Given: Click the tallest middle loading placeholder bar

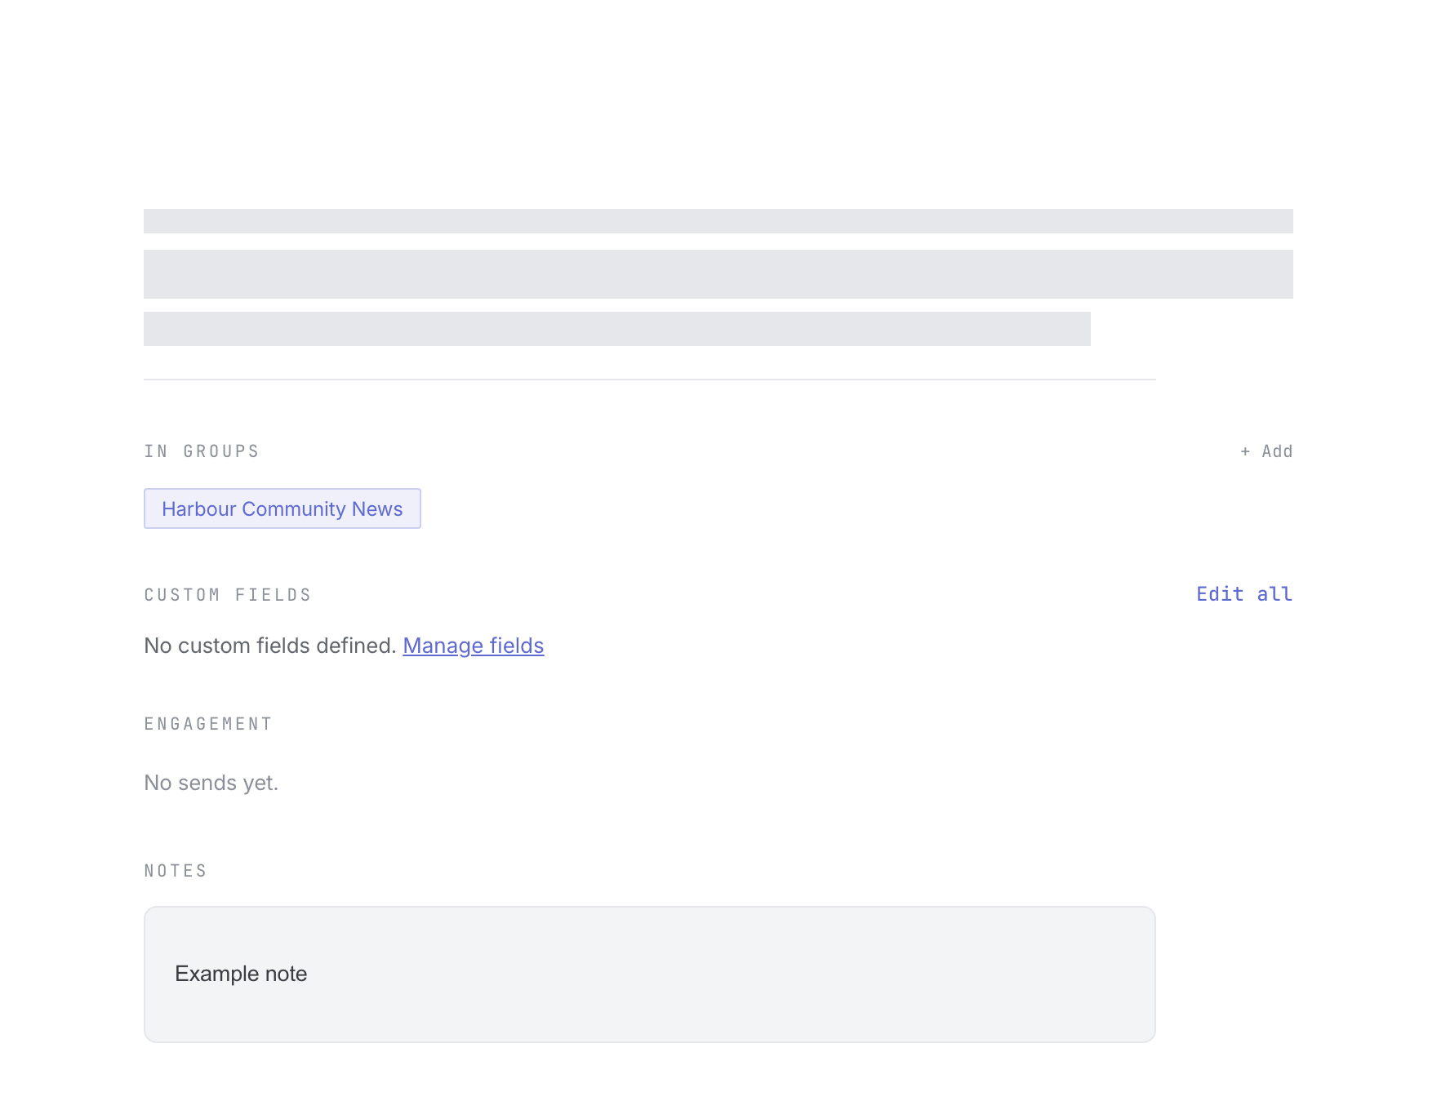Looking at the screenshot, I should [718, 274].
